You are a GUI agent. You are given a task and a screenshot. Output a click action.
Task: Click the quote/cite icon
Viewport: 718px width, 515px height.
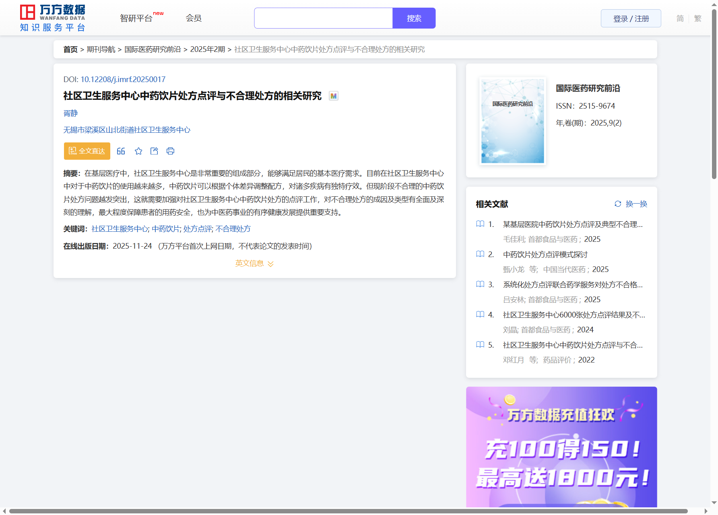tap(121, 151)
